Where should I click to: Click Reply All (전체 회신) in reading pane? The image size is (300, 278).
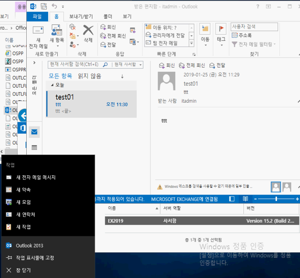coord(192,66)
